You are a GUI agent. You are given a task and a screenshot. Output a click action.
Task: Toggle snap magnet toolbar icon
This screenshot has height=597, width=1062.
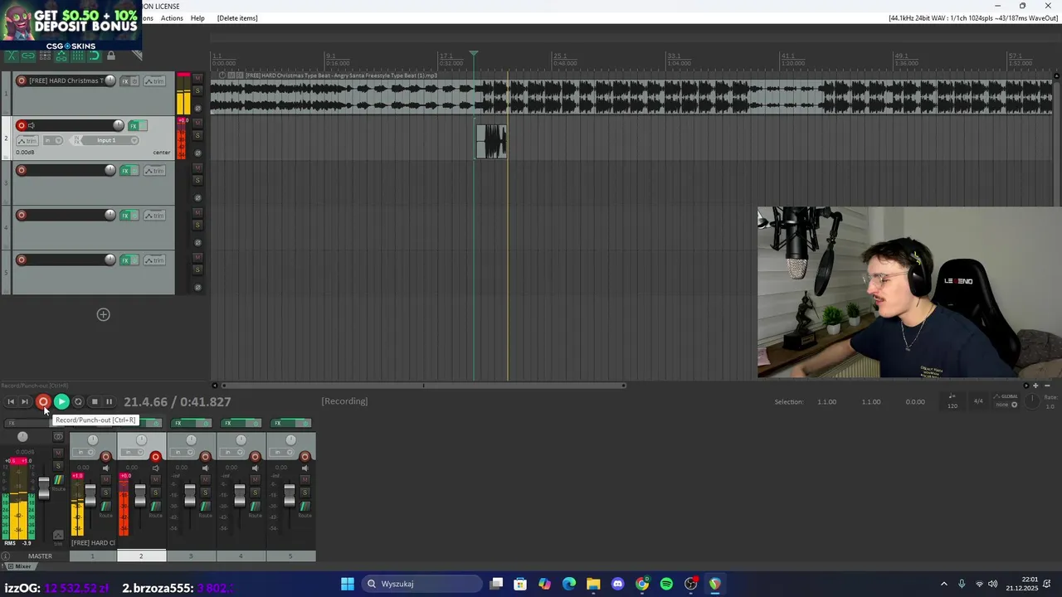[94, 56]
